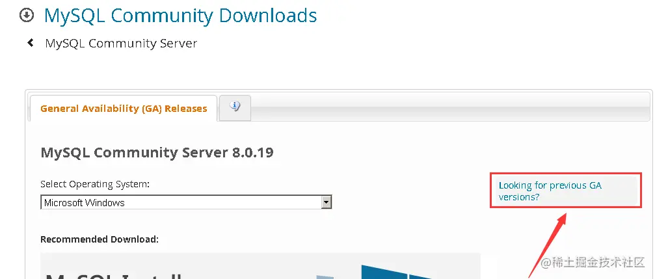Go back to MySQL Community Server link
The height and width of the screenshot is (279, 655).
coord(121,43)
